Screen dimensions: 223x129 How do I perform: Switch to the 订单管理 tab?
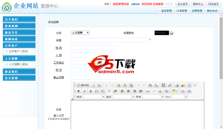click(x=182, y=11)
